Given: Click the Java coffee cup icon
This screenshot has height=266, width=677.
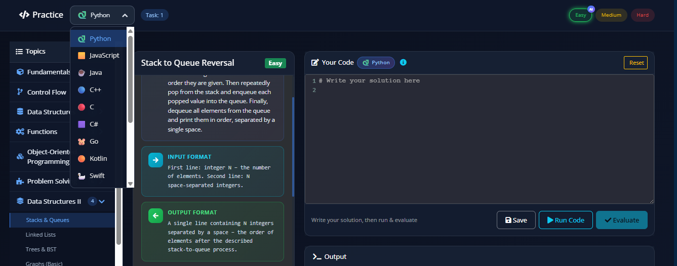Looking at the screenshot, I should pos(82,73).
